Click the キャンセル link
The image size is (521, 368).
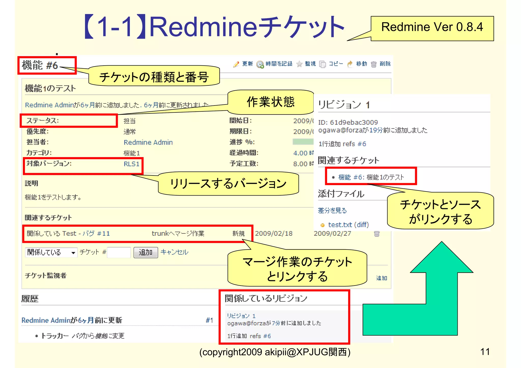point(175,252)
